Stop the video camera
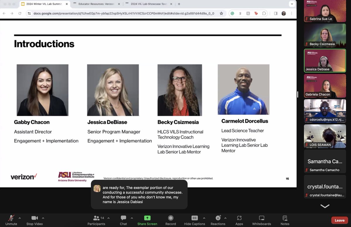The height and width of the screenshot is (227, 351). (35, 220)
